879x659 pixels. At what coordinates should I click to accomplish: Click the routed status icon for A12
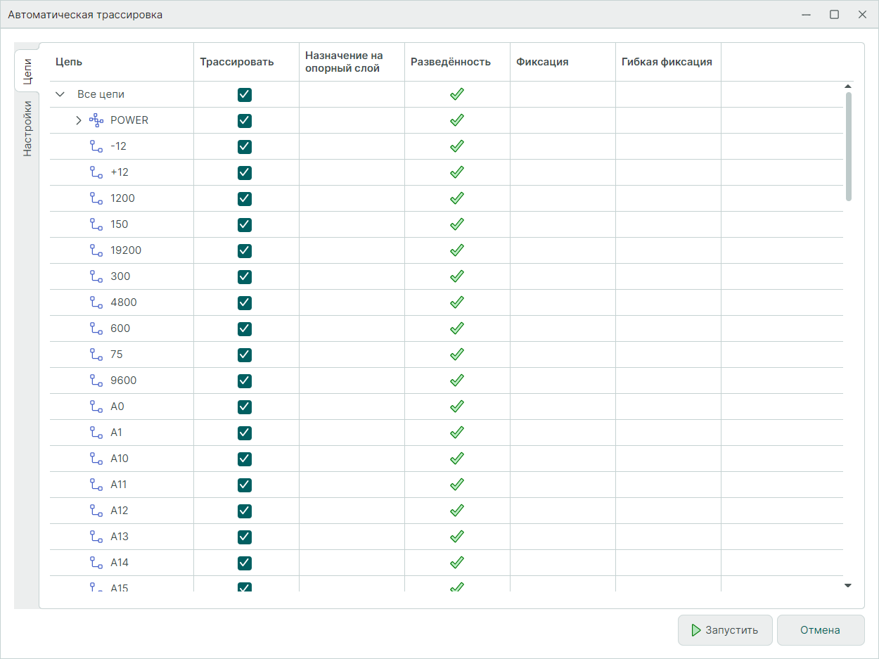click(x=457, y=511)
